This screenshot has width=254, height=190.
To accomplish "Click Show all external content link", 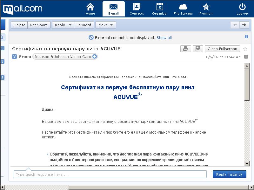I will tap(164, 38).
